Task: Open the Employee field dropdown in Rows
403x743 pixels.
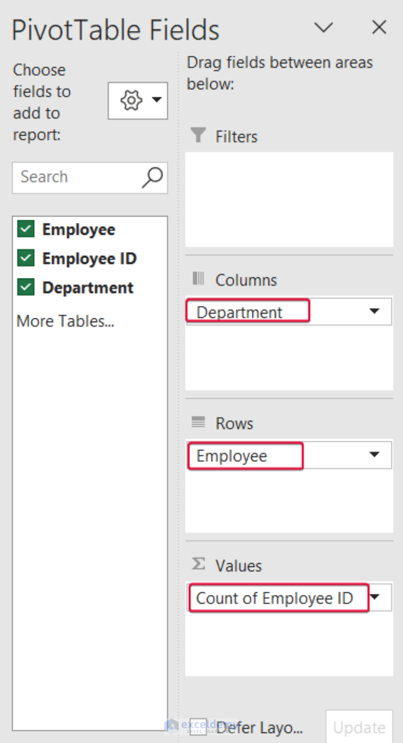Action: (x=374, y=455)
